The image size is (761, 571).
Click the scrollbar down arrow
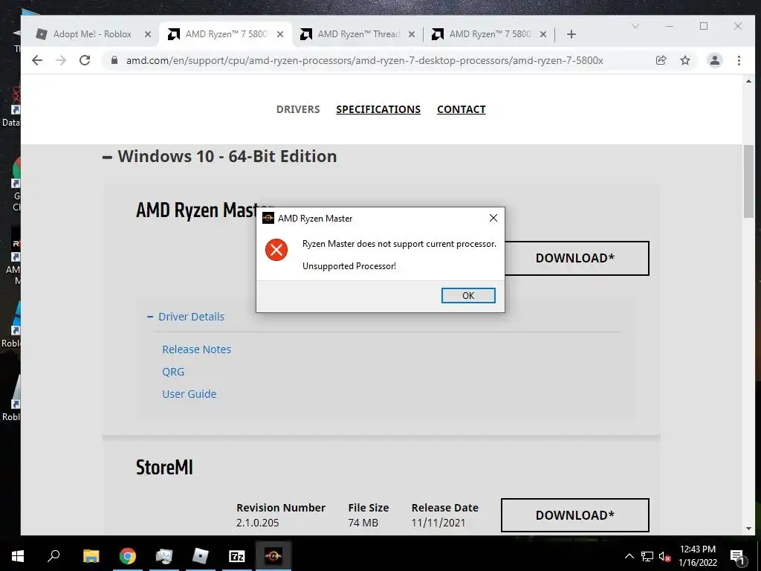(x=748, y=529)
